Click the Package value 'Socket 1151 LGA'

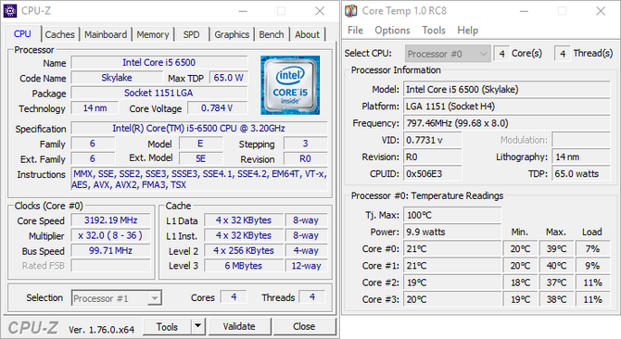point(159,93)
